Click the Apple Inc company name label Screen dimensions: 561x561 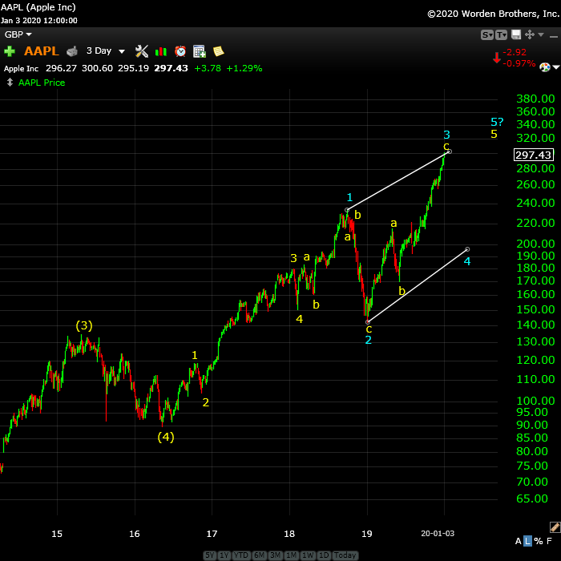(21, 69)
